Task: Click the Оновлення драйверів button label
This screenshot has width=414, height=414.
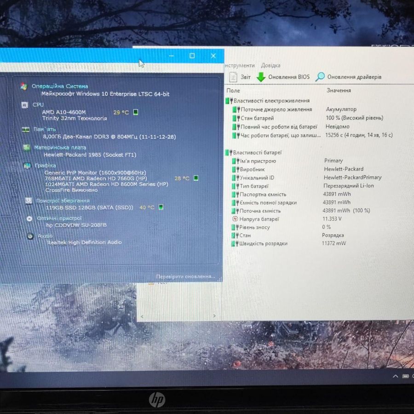Action: (354, 77)
